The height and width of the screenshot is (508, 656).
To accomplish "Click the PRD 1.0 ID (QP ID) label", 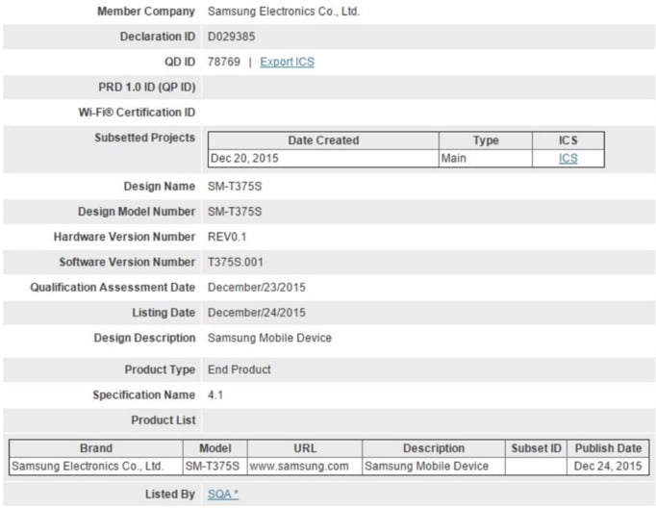I will (147, 87).
